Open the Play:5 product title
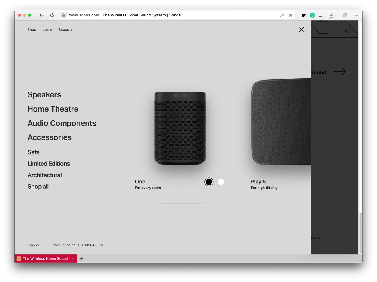 258,182
